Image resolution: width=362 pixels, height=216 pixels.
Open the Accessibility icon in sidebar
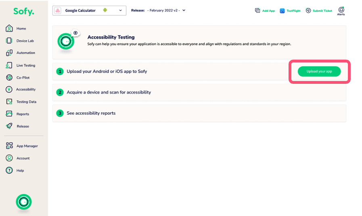pyautogui.click(x=9, y=89)
